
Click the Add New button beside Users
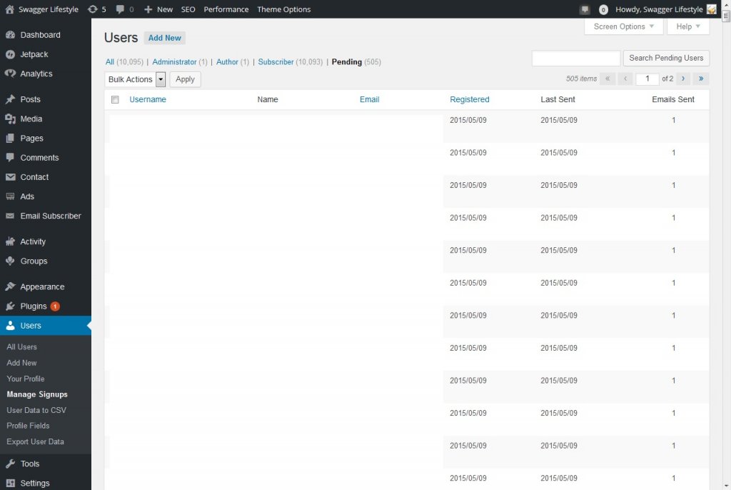click(x=165, y=38)
